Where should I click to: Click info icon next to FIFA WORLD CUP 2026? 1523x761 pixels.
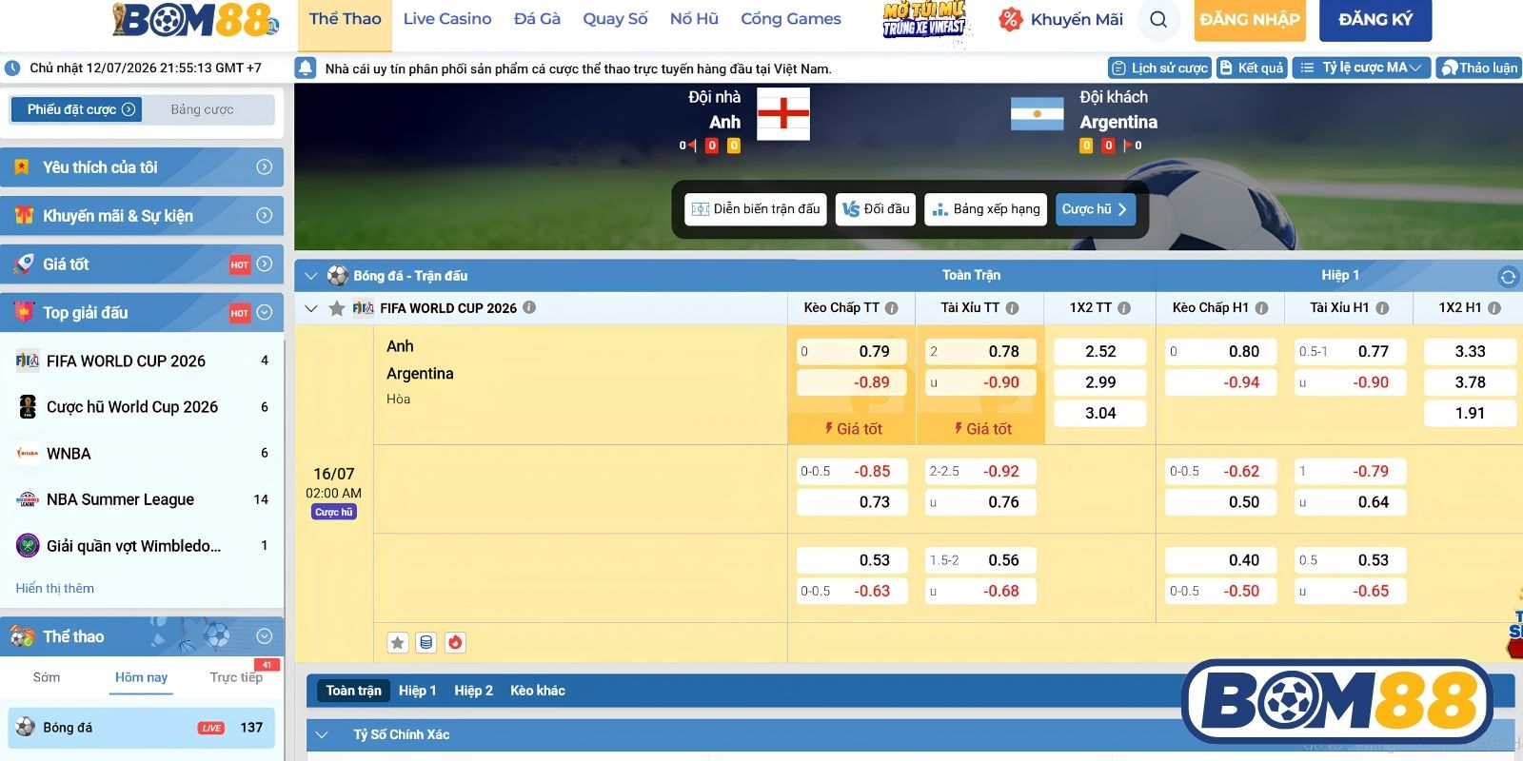529,307
